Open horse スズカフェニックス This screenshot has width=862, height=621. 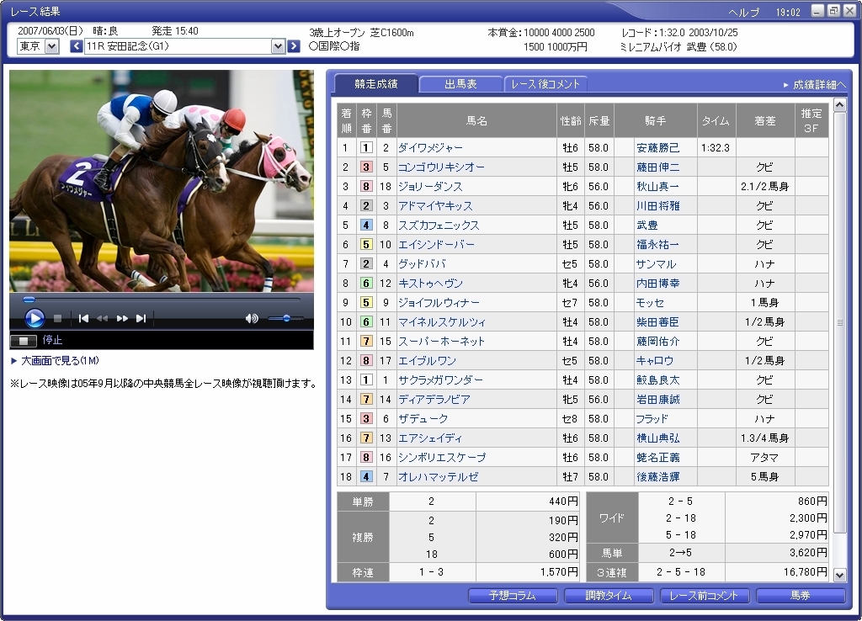[439, 226]
